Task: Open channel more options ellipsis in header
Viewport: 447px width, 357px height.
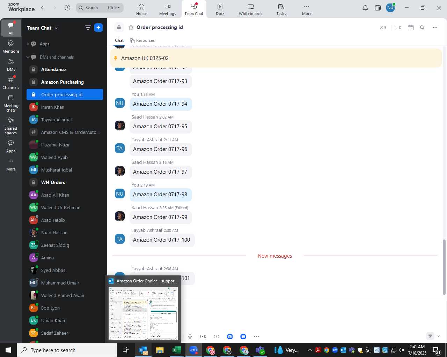Action: coord(435,28)
